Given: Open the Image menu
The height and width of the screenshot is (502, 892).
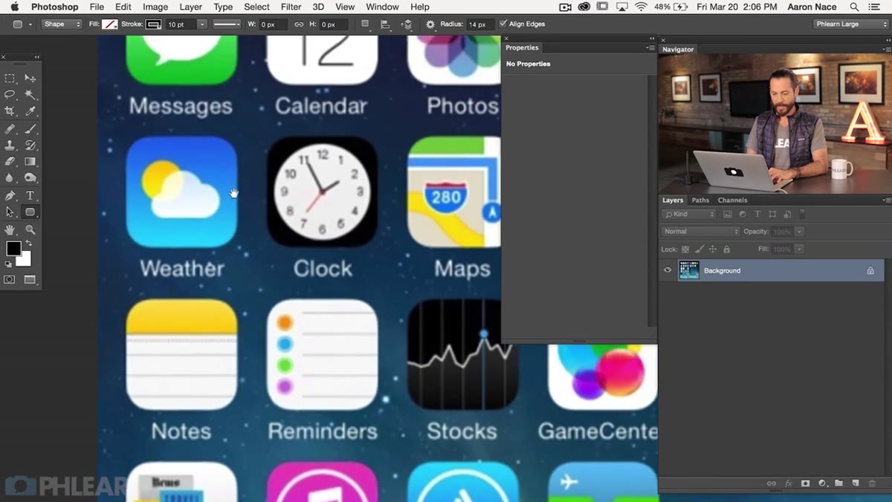Looking at the screenshot, I should 155,7.
